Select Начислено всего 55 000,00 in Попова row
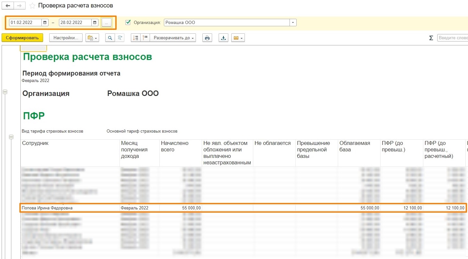This screenshot has width=468, height=259. point(181,208)
